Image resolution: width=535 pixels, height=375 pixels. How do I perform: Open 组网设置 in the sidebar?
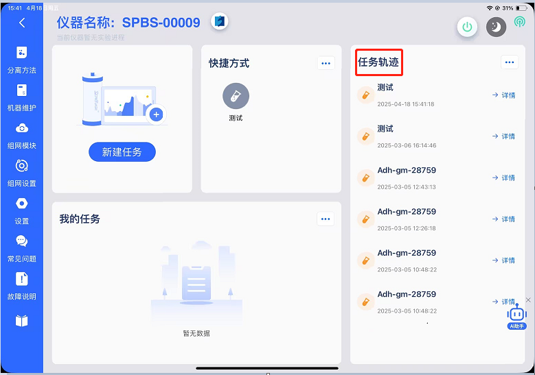[x=22, y=172]
